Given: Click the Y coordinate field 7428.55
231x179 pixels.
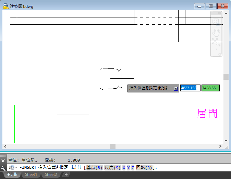Looking at the screenshot, I should [210, 88].
